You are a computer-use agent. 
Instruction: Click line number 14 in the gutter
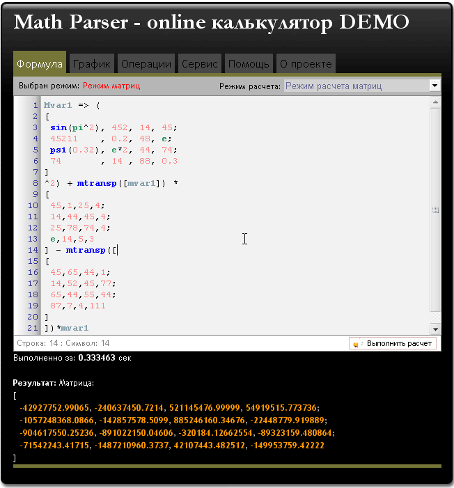33,250
